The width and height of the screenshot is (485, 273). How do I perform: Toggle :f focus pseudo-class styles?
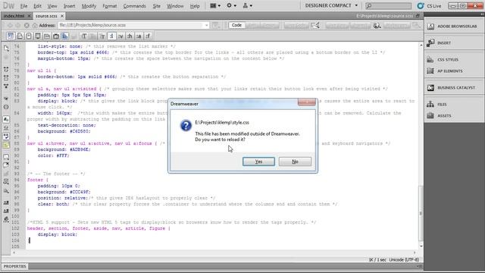pyautogui.click(x=148, y=36)
